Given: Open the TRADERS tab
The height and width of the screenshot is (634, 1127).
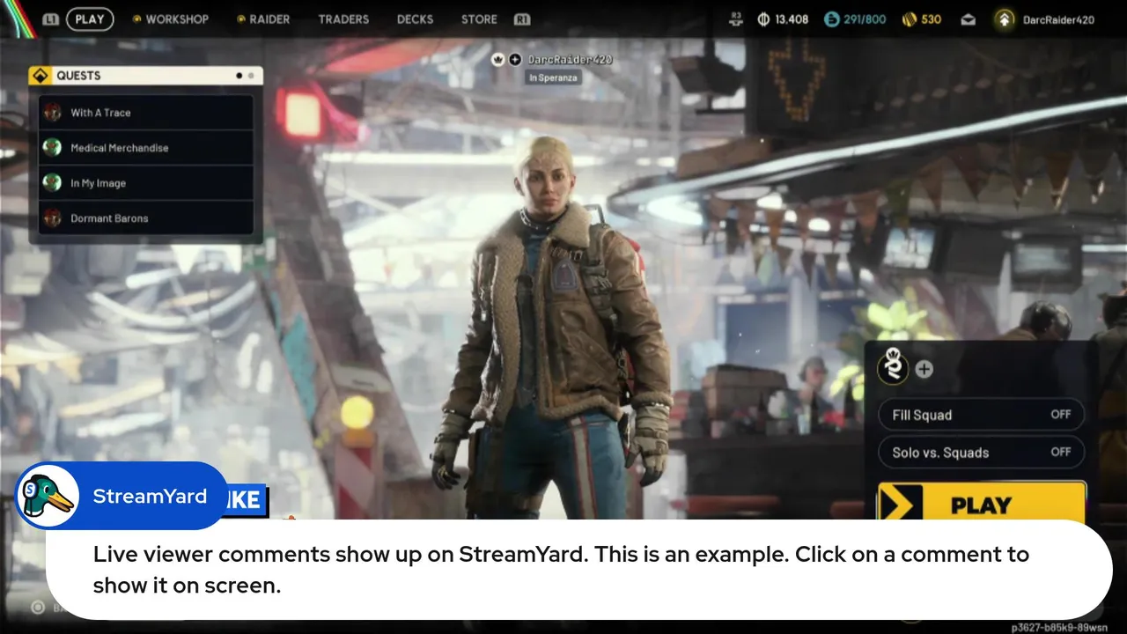Looking at the screenshot, I should pyautogui.click(x=343, y=18).
